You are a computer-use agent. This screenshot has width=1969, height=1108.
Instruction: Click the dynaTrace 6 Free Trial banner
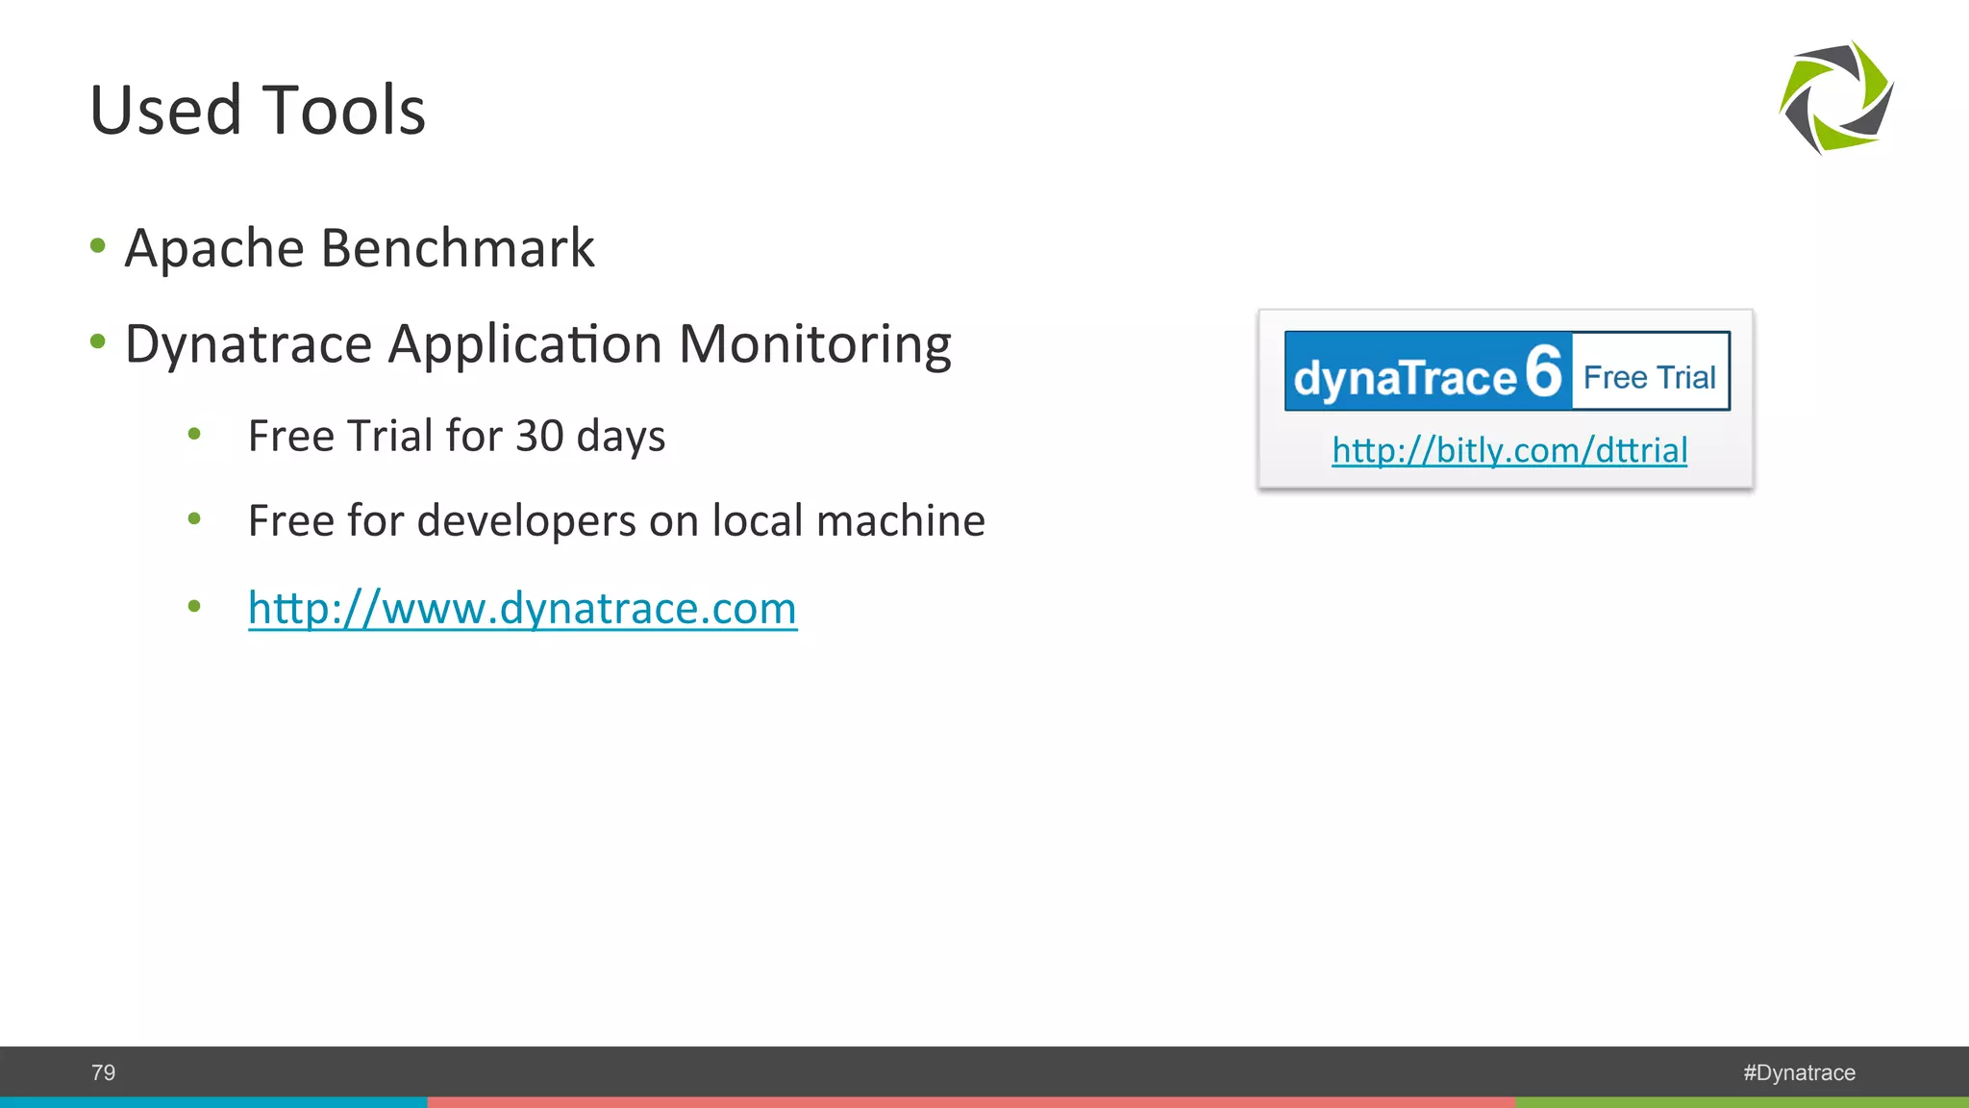[x=1508, y=371]
